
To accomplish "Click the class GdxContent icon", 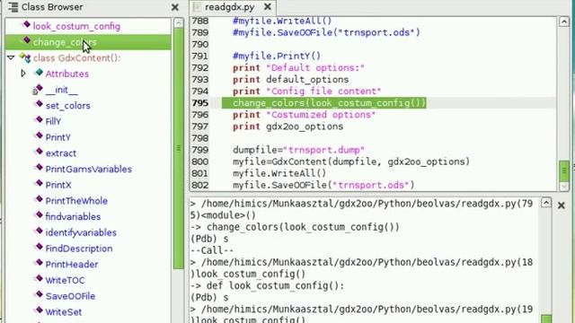I will coord(25,57).
